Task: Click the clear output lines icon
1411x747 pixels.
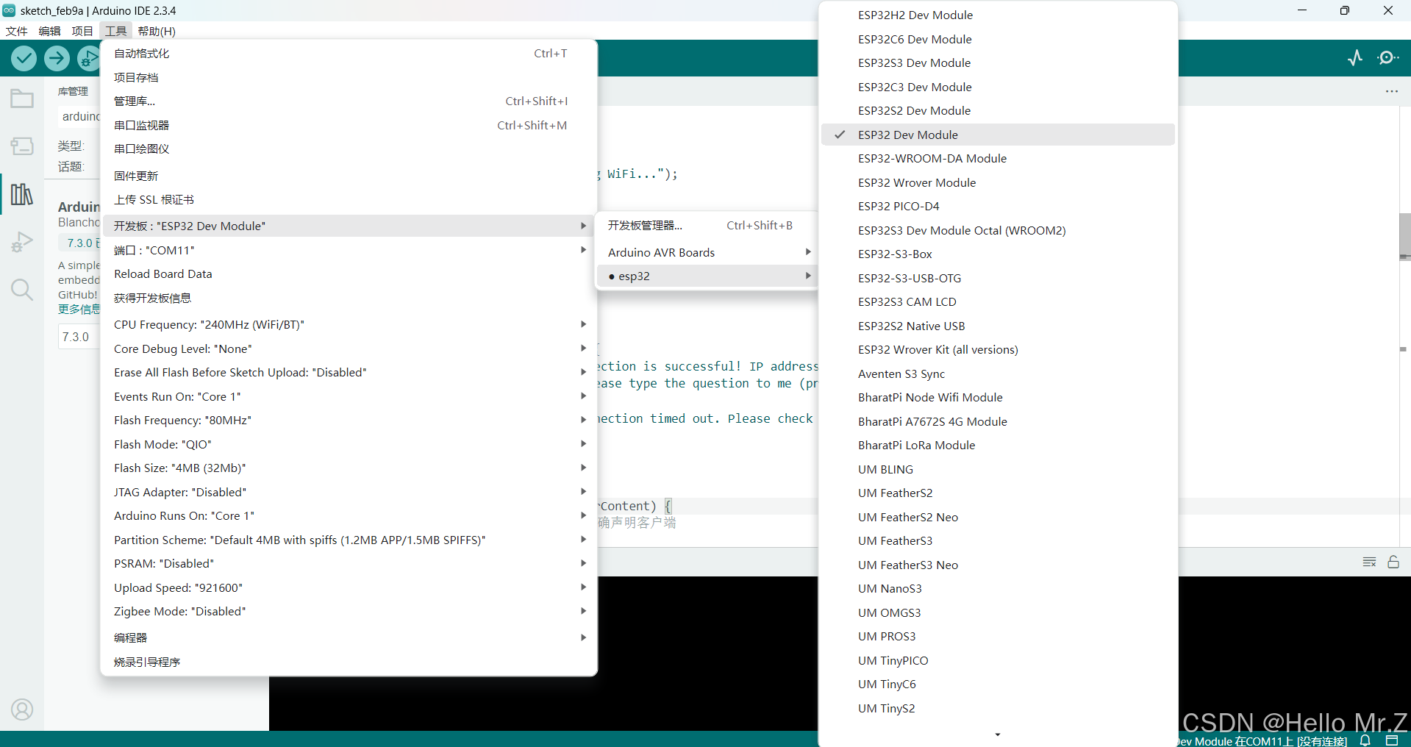Action: 1369,562
